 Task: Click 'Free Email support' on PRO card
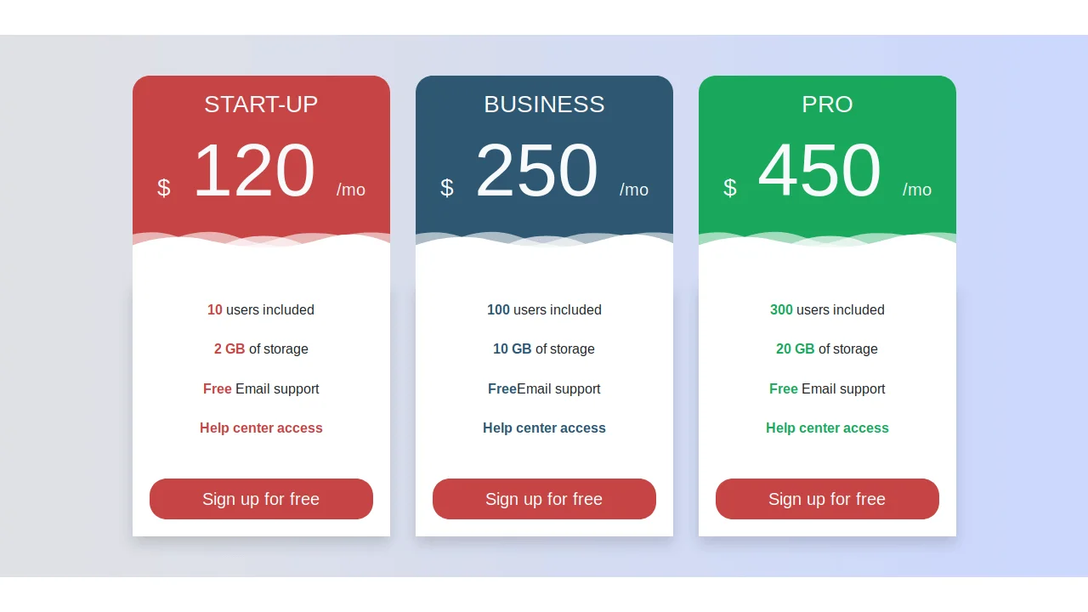point(827,388)
